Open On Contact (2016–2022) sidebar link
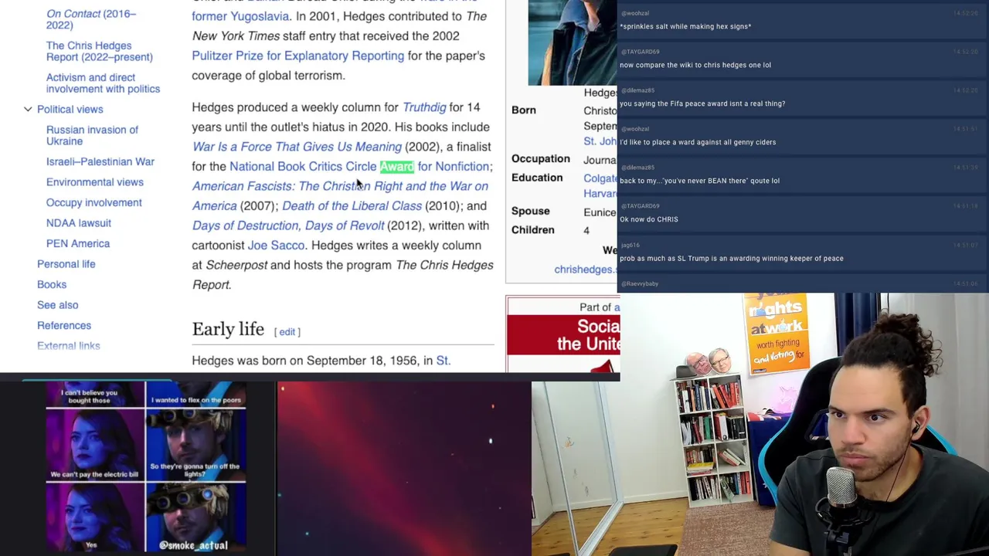This screenshot has width=989, height=556. [90, 19]
